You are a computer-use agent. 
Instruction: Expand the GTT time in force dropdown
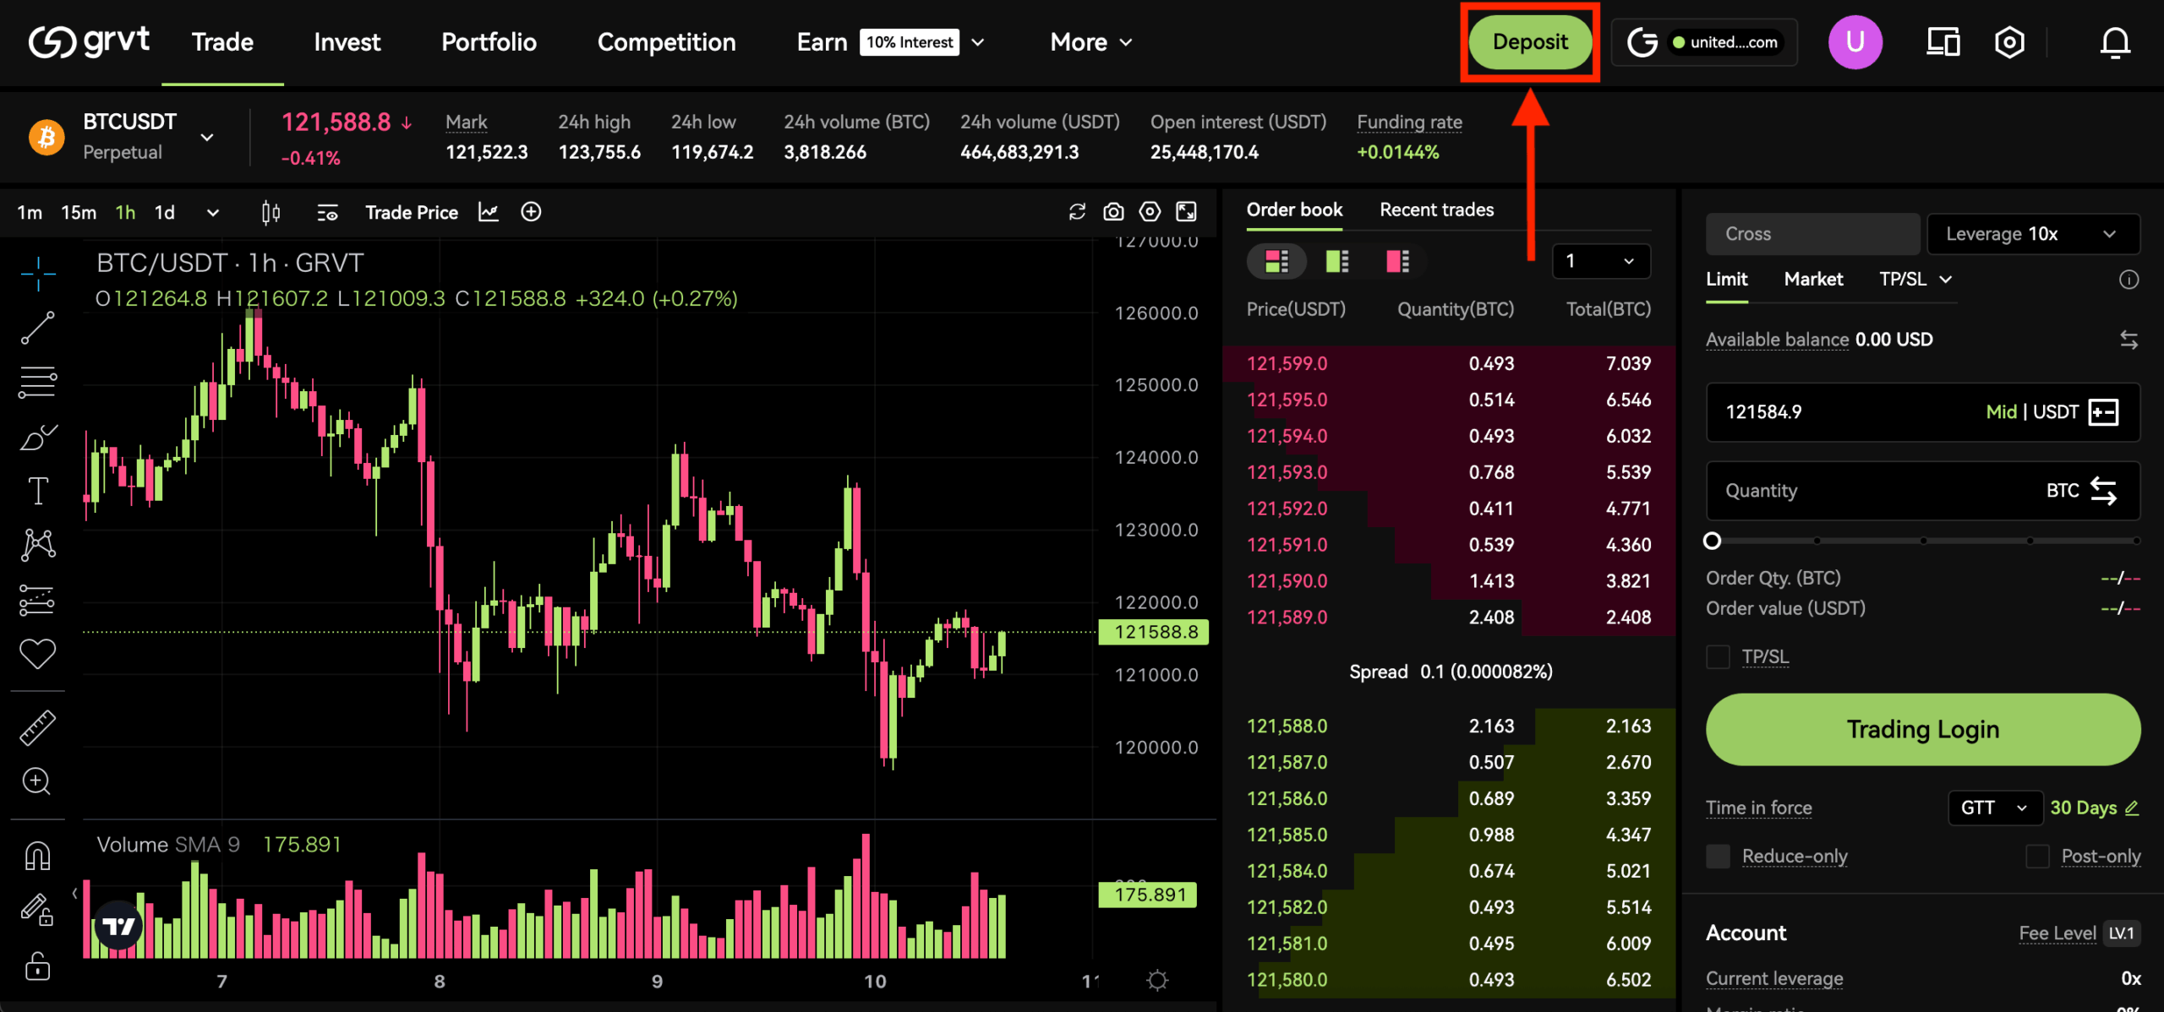(x=1994, y=808)
